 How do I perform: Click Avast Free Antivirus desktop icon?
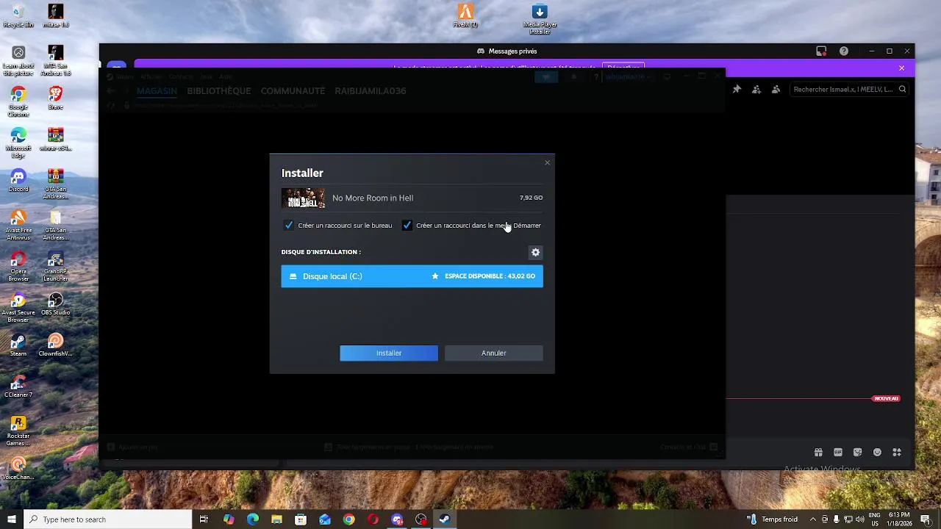[x=18, y=225]
